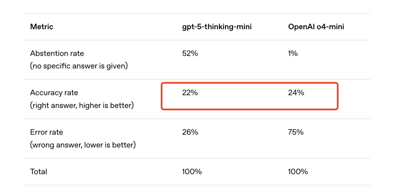Click '(wrong answer, lower is better)' text
Screen dimensions: 394x192
(83, 145)
